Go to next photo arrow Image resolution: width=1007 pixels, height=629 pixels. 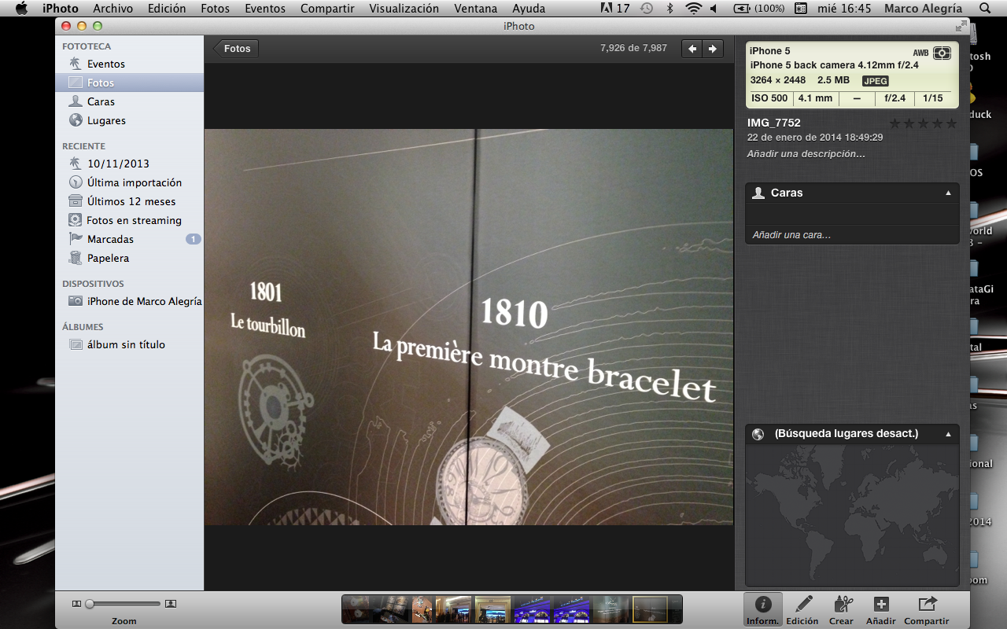coord(713,49)
